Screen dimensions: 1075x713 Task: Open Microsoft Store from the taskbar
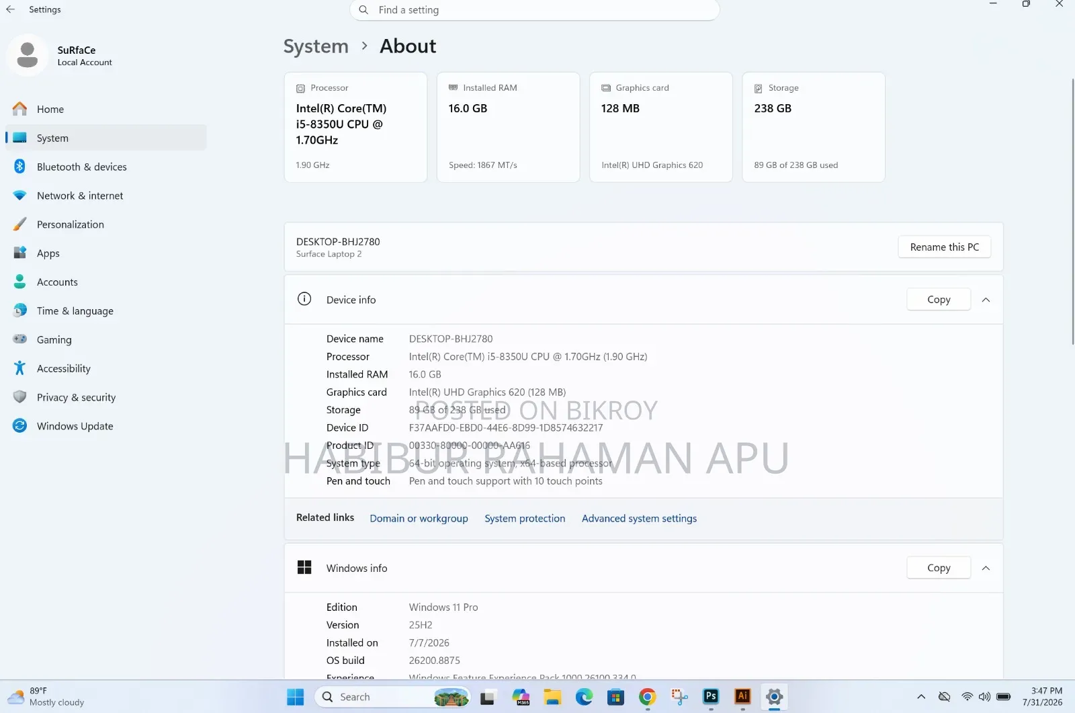tap(615, 697)
